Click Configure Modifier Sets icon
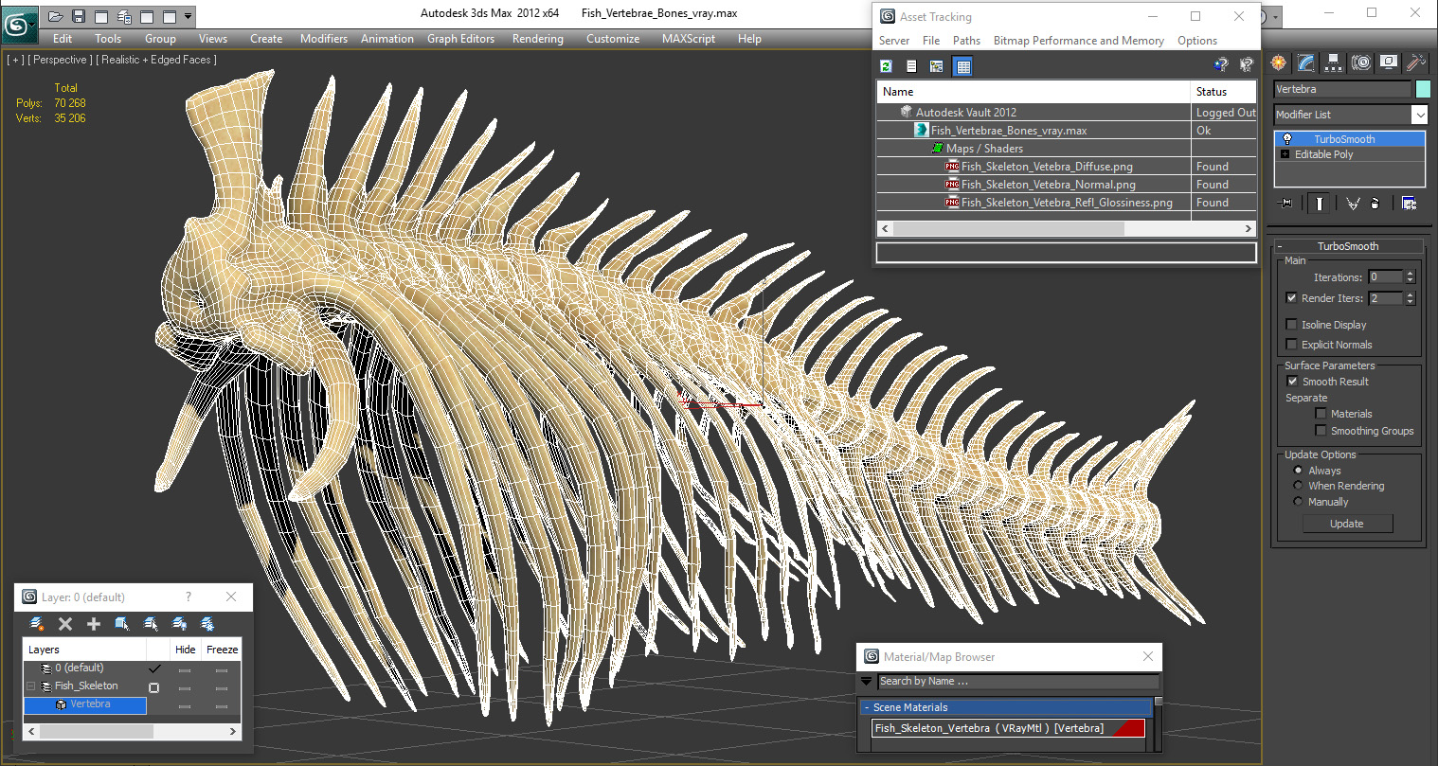This screenshot has width=1438, height=766. click(1409, 204)
